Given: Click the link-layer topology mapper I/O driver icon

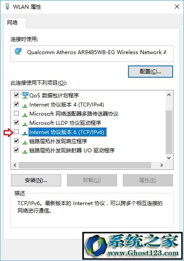Looking at the screenshot, I should (x=25, y=151).
